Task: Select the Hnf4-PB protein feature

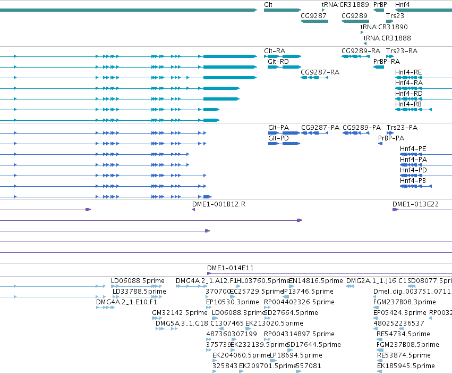Action: pyautogui.click(x=416, y=186)
